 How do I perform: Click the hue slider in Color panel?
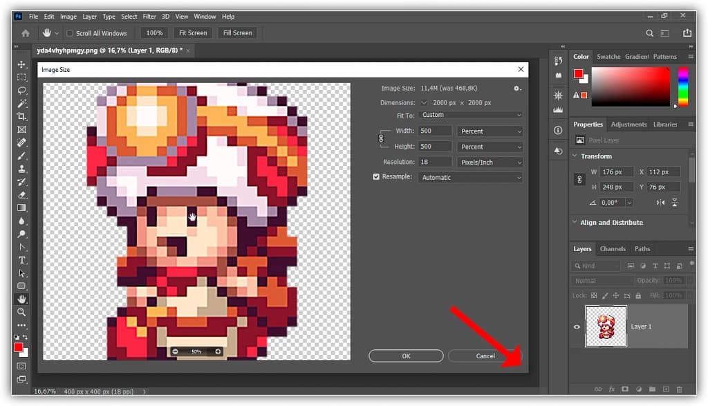pyautogui.click(x=683, y=86)
